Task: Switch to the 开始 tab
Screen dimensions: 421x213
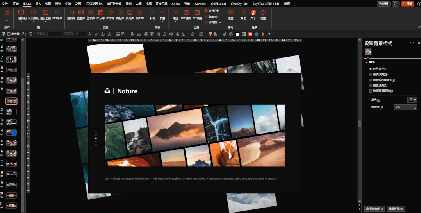Action: tap(16, 4)
